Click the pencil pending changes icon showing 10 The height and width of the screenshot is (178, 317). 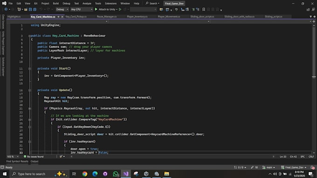[254, 167]
